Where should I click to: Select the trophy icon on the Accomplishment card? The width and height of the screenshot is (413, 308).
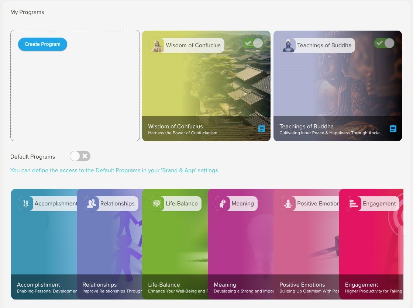click(25, 203)
